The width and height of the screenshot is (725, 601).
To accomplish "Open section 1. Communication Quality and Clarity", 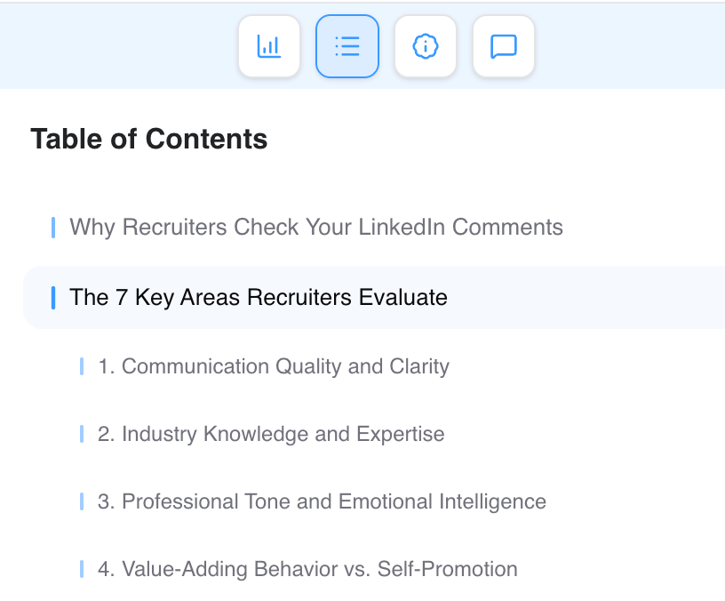I will 274,366.
